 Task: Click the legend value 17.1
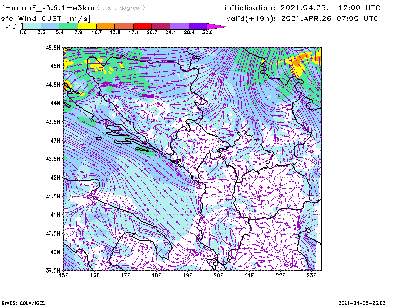click(133, 32)
